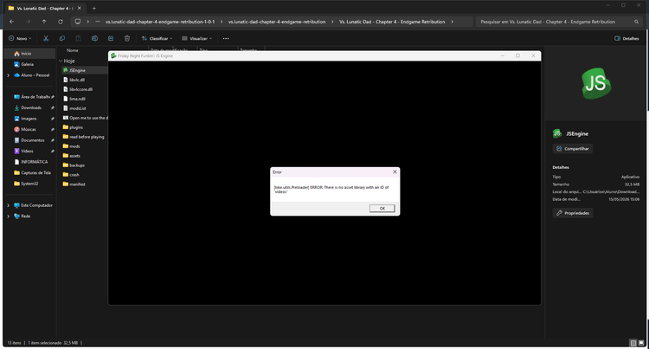This screenshot has height=349, width=649.
Task: Show hidden breadcrumb path ellipsis
Action: 98,22
